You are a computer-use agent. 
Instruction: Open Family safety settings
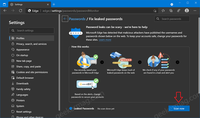31,89
